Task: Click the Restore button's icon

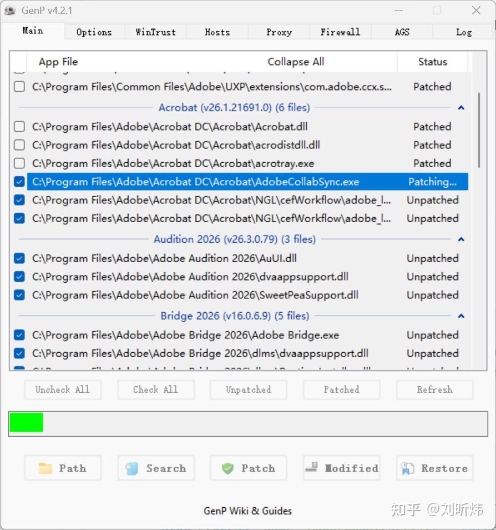Action: point(408,468)
